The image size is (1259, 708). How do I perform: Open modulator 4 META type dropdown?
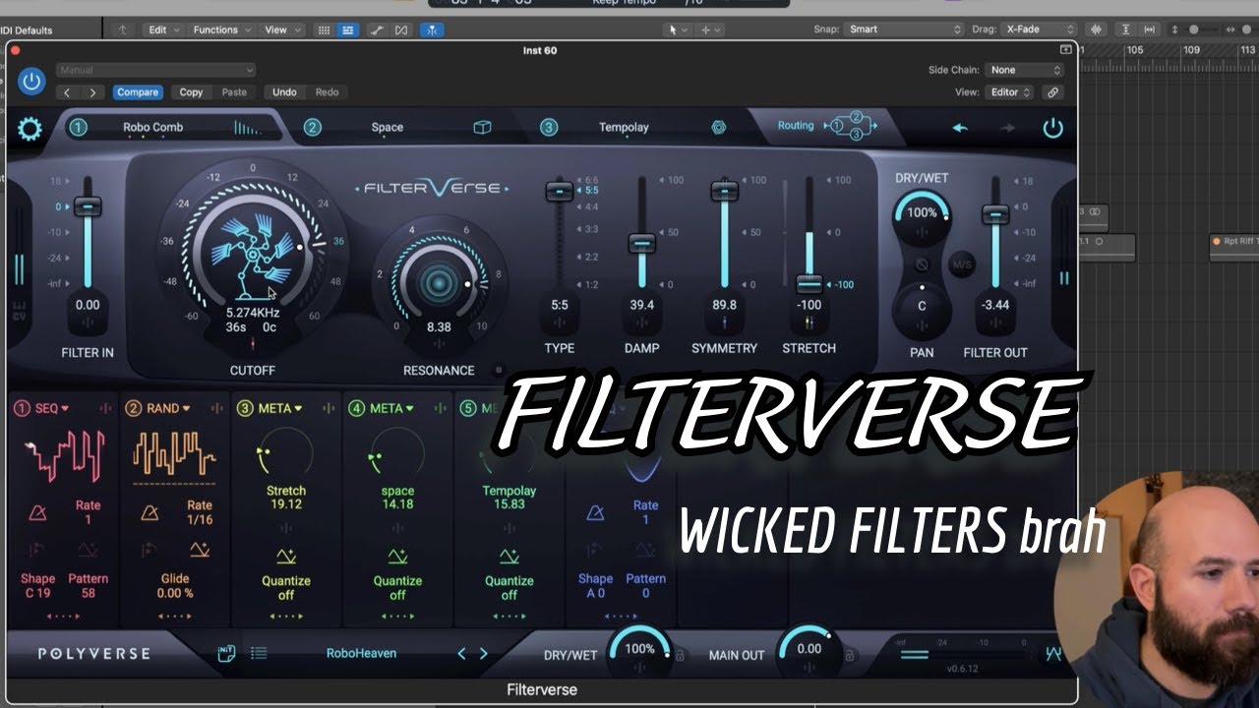391,409
